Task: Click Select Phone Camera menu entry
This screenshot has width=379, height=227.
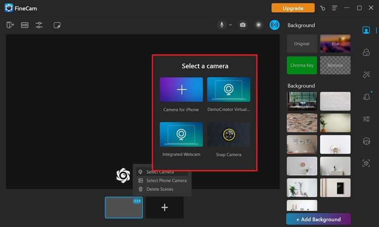Action: click(162, 181)
